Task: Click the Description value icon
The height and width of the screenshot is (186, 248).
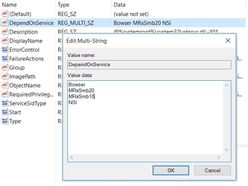Action: click(x=5, y=32)
